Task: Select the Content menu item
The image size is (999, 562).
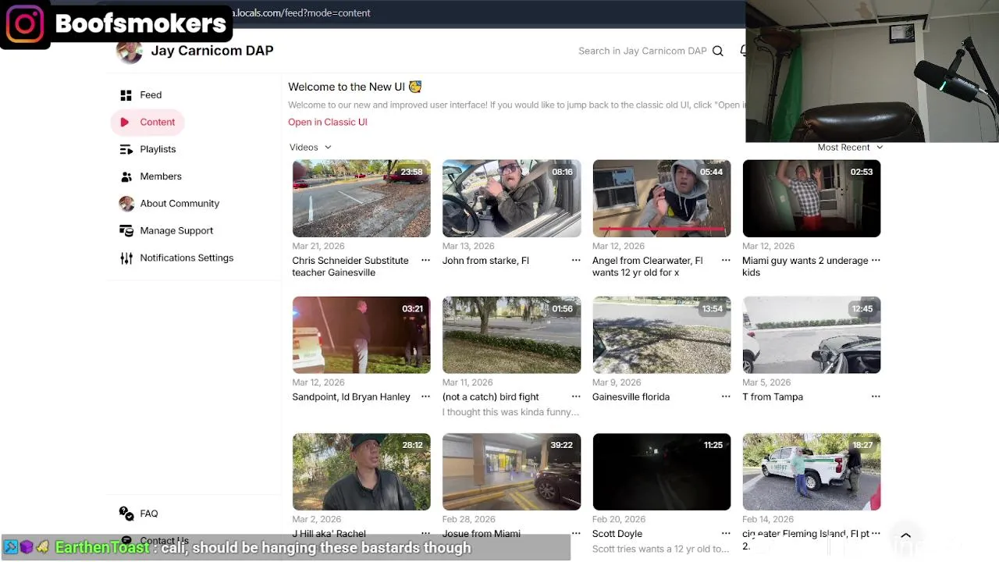Action: pos(148,122)
